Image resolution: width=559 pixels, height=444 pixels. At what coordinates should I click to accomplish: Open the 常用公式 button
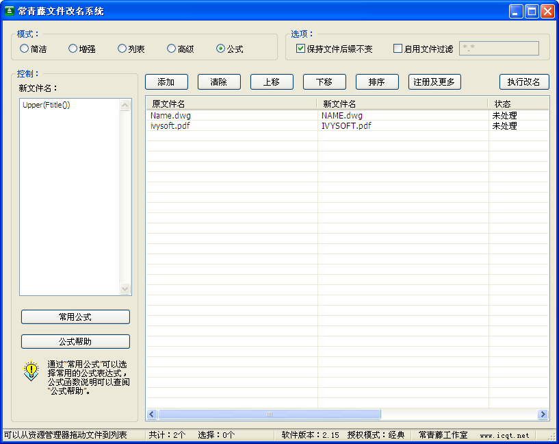(x=75, y=317)
